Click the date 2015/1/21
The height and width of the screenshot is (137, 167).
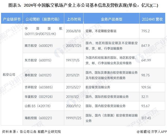[x=73, y=75]
